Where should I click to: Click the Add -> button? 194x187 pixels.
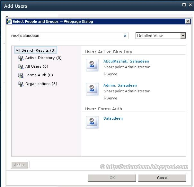coord(20,165)
